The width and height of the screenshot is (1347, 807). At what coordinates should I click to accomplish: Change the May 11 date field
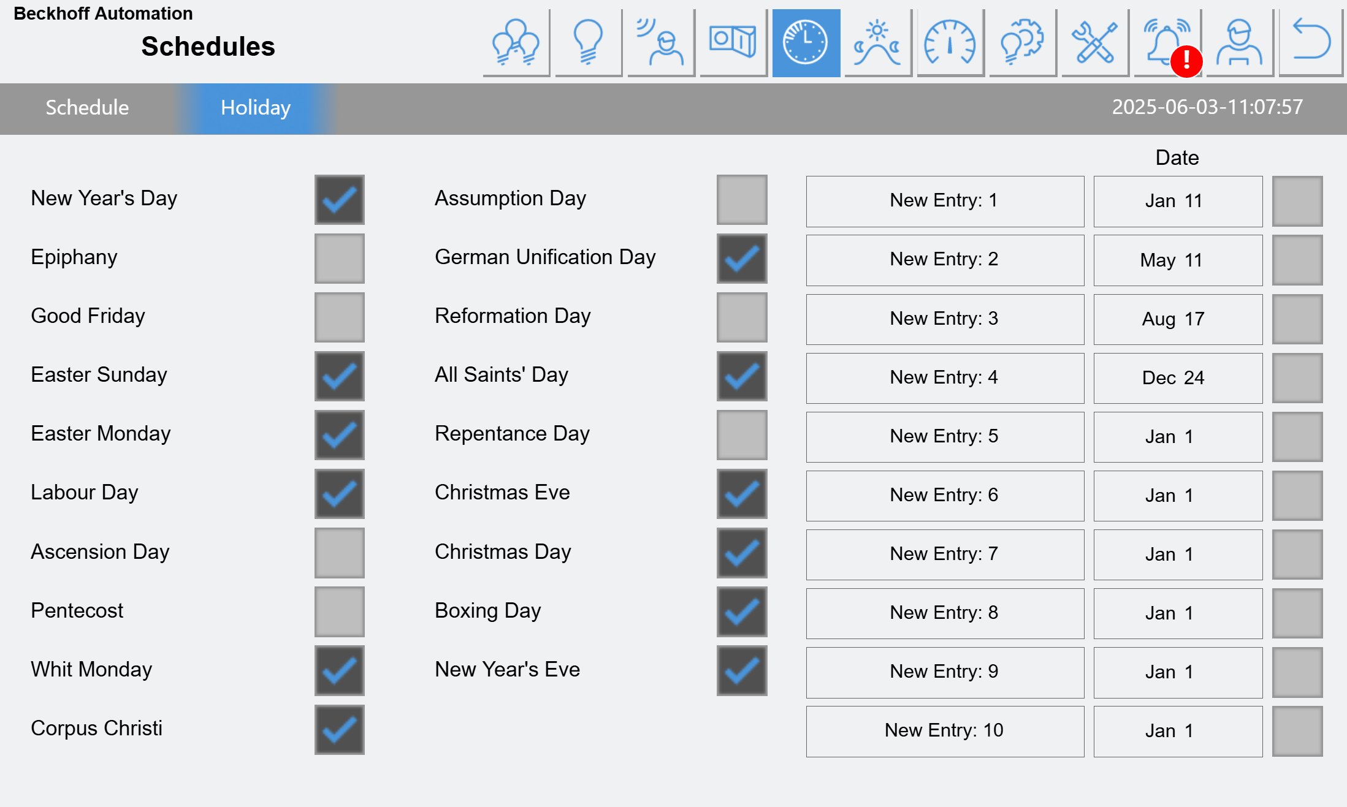point(1178,260)
